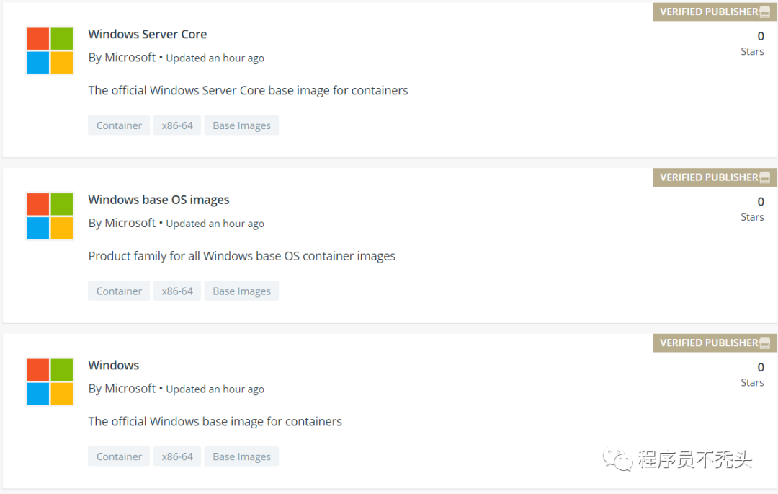The width and height of the screenshot is (778, 494).
Task: Select x86-64 tag under Windows Server Core
Action: tap(177, 125)
